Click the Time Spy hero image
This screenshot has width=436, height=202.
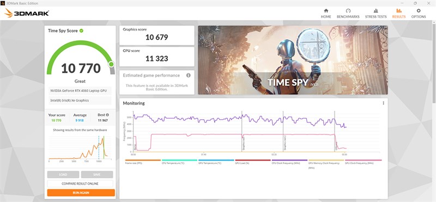pyautogui.click(x=293, y=60)
